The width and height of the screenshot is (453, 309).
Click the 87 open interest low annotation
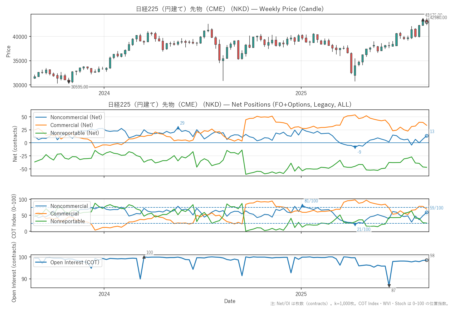[x=393, y=290]
